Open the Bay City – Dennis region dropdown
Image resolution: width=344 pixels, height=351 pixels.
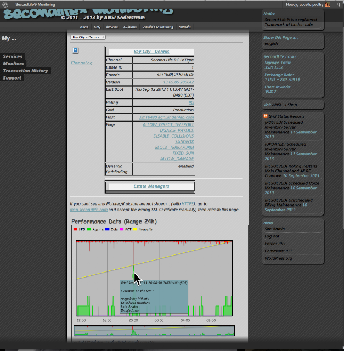88,37
